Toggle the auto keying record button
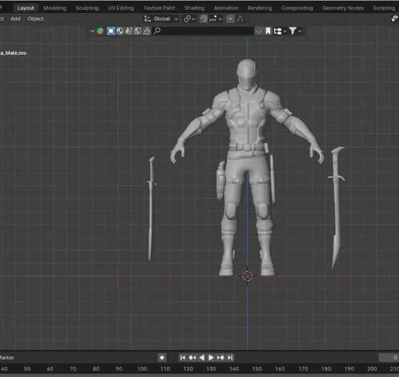 pyautogui.click(x=162, y=358)
